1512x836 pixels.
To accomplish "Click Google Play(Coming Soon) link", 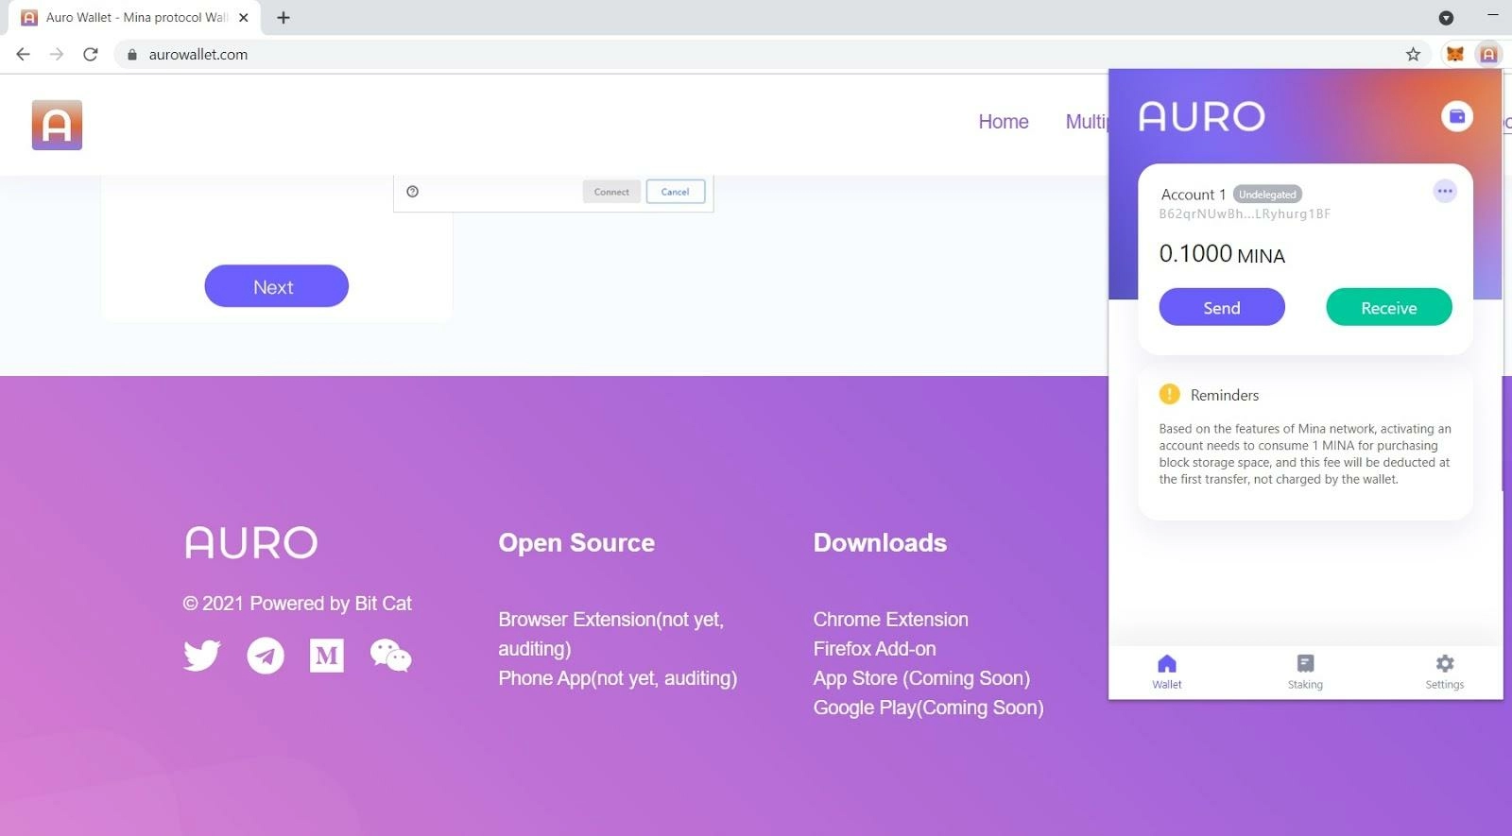I will pos(928,708).
